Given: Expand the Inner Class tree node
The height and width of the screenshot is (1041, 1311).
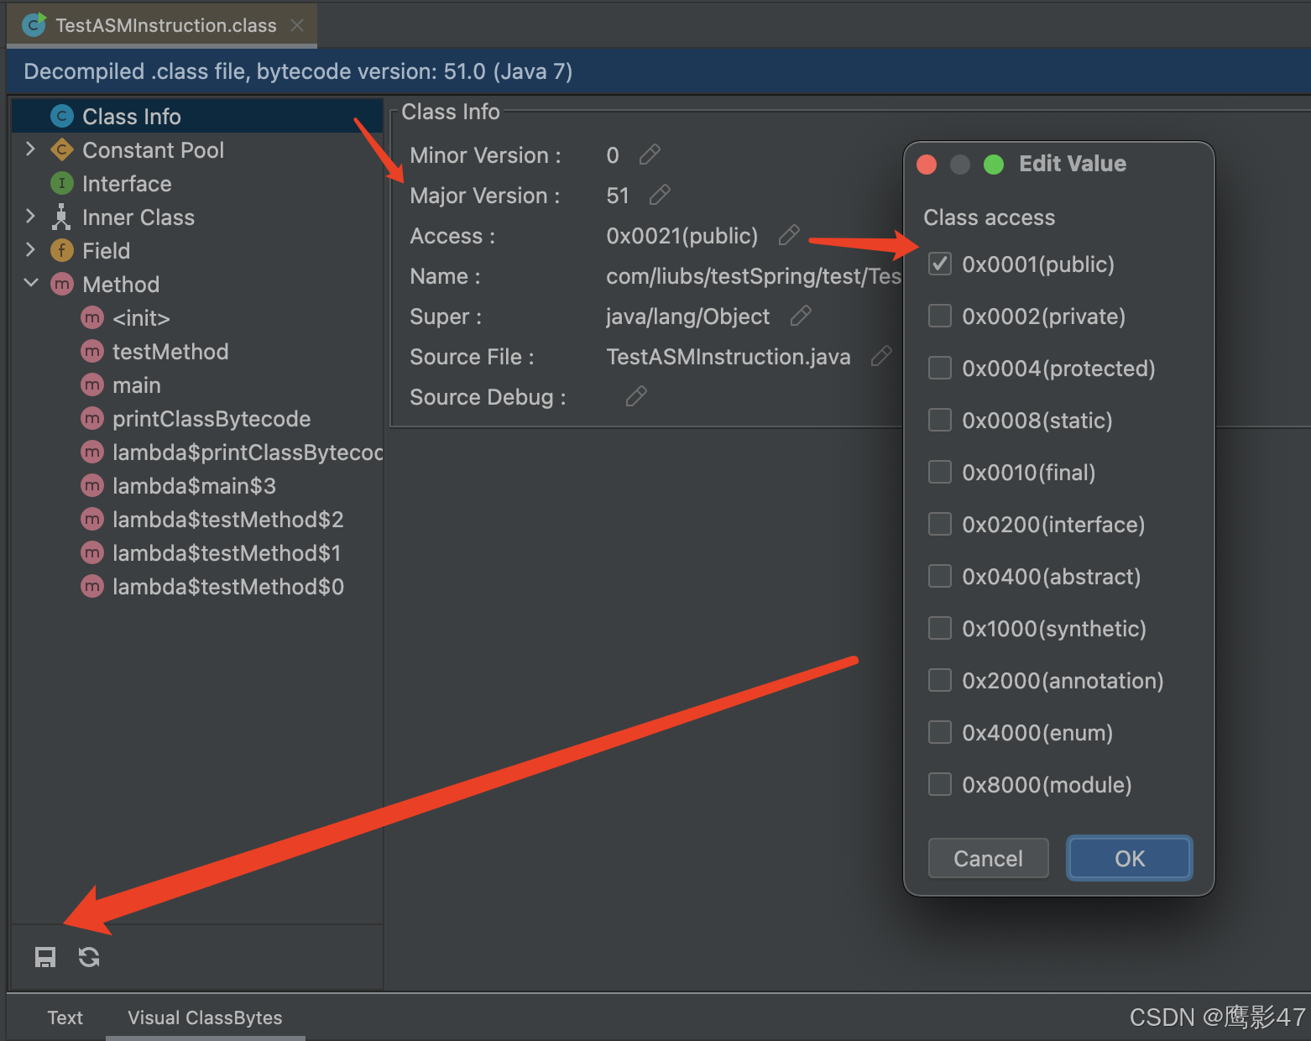Looking at the screenshot, I should point(30,217).
